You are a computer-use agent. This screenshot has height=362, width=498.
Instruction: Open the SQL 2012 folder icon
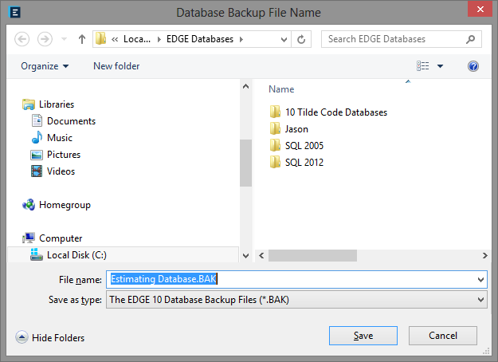pos(275,163)
